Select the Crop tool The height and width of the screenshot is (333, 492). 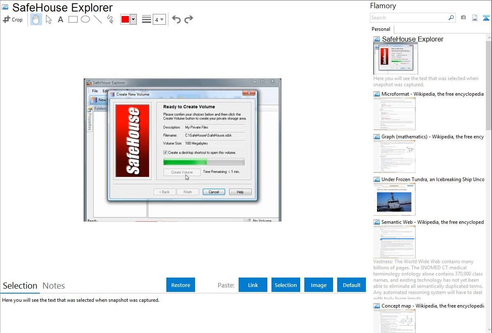tap(13, 19)
